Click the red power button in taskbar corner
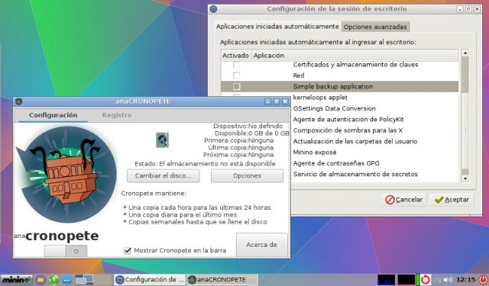Viewport: 489px width, 286px height. 483,279
